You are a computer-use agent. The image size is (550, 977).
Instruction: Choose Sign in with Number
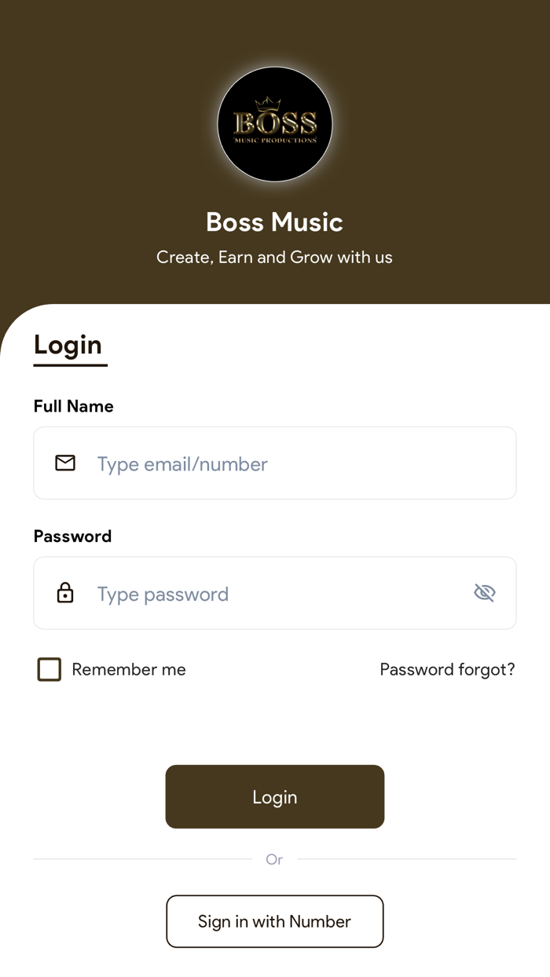pos(274,920)
